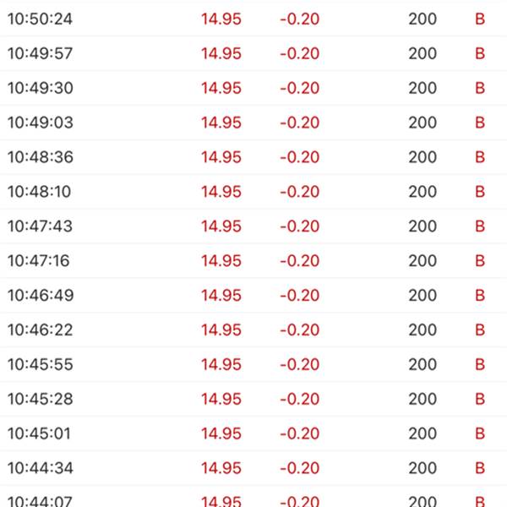Tap the 10:47:16 timestamp

(39, 261)
